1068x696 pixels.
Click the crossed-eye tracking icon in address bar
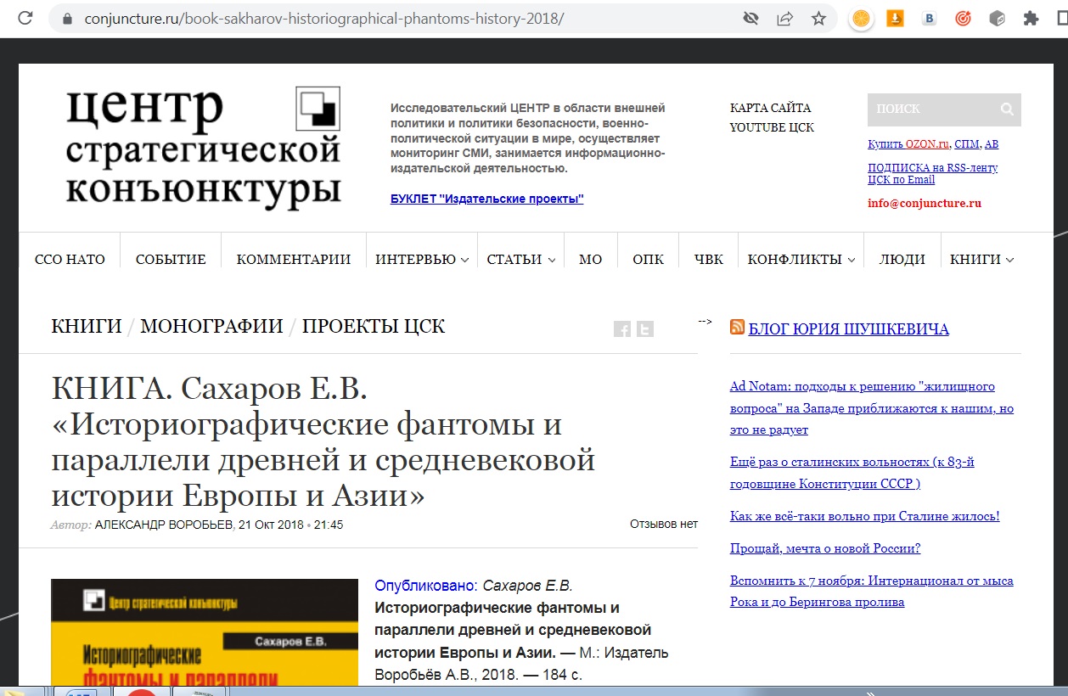click(x=750, y=18)
